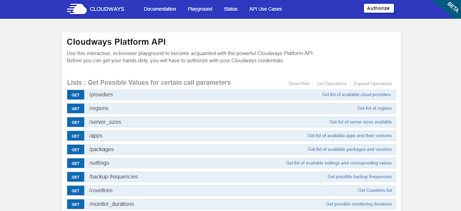Image resolution: width=461 pixels, height=211 pixels.
Task: Open the Playground nav item
Action: click(x=200, y=9)
